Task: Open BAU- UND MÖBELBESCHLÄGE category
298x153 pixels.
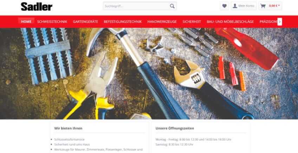Action: tap(230, 22)
